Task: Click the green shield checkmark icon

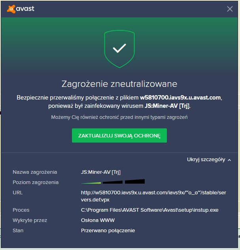Action: click(x=119, y=49)
